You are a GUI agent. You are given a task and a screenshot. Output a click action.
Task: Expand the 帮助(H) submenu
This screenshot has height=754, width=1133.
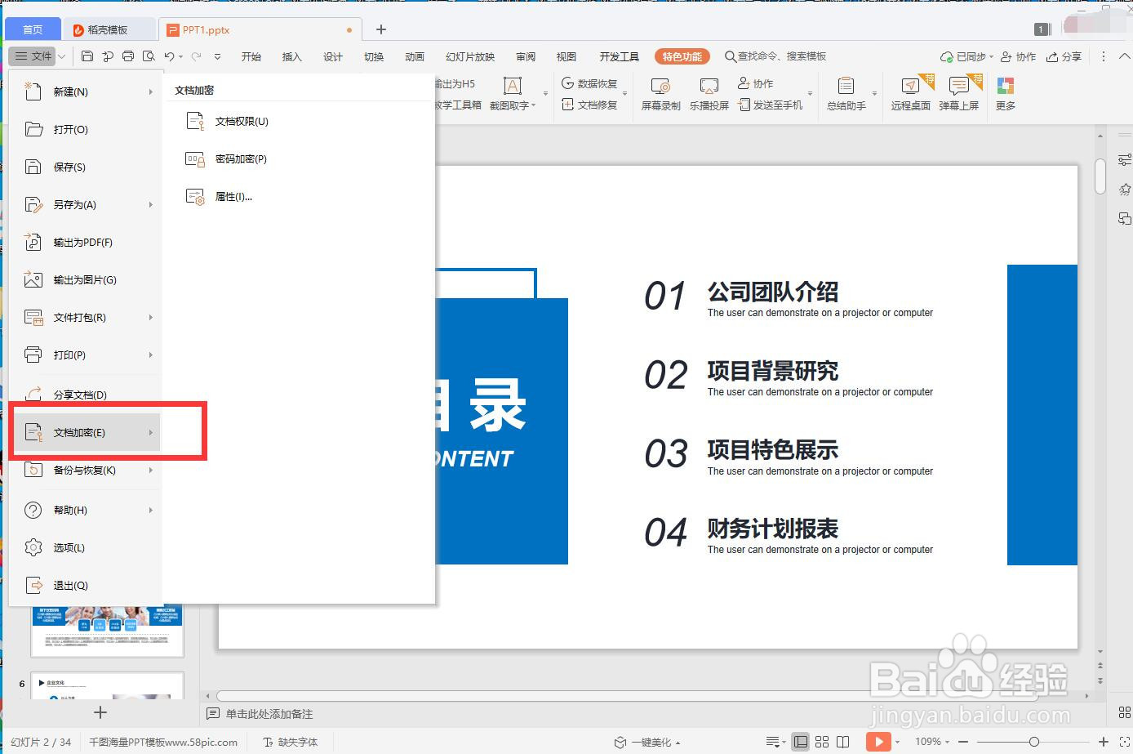(151, 510)
